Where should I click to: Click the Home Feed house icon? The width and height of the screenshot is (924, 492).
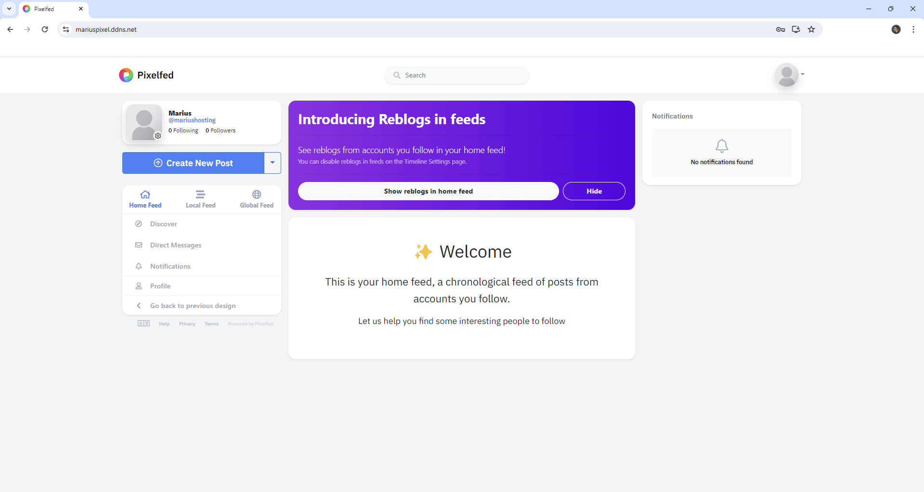tap(145, 194)
